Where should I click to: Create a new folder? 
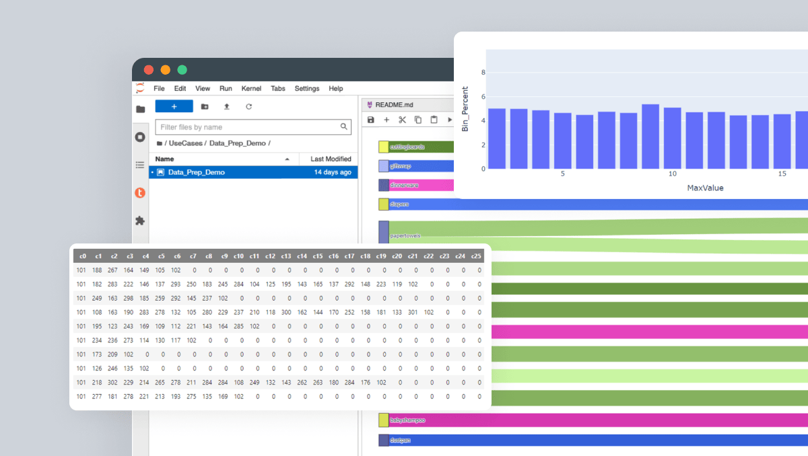tap(204, 106)
